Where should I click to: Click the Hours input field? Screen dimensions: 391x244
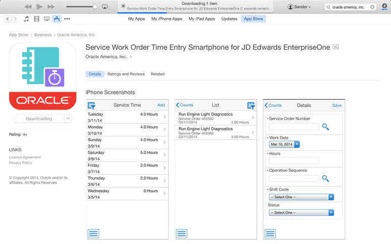[294, 160]
